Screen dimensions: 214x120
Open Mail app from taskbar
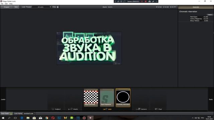pos(40,118)
